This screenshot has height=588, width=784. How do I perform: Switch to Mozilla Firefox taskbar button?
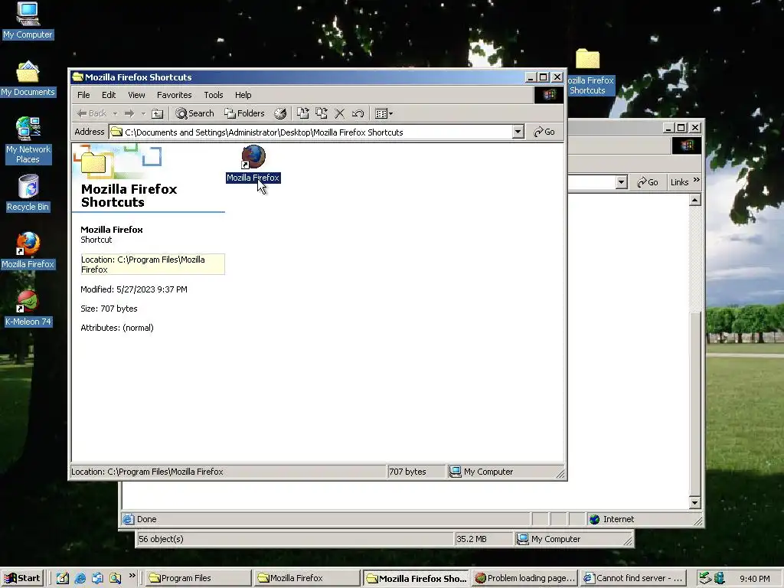(x=306, y=578)
